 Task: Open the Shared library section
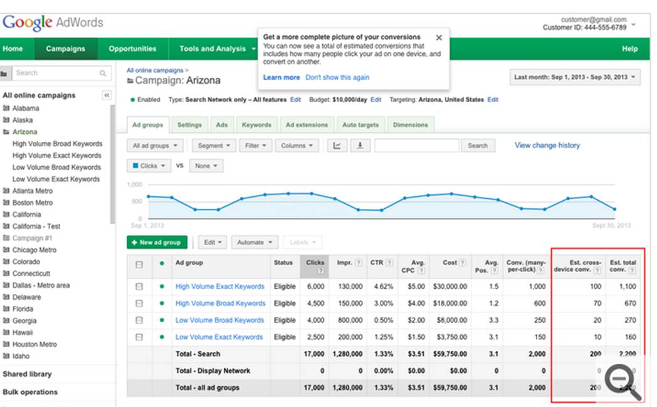27,374
